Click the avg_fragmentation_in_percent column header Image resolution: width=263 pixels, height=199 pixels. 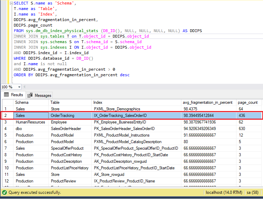(x=209, y=102)
